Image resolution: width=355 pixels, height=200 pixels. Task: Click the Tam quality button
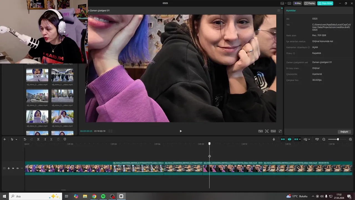(260, 131)
